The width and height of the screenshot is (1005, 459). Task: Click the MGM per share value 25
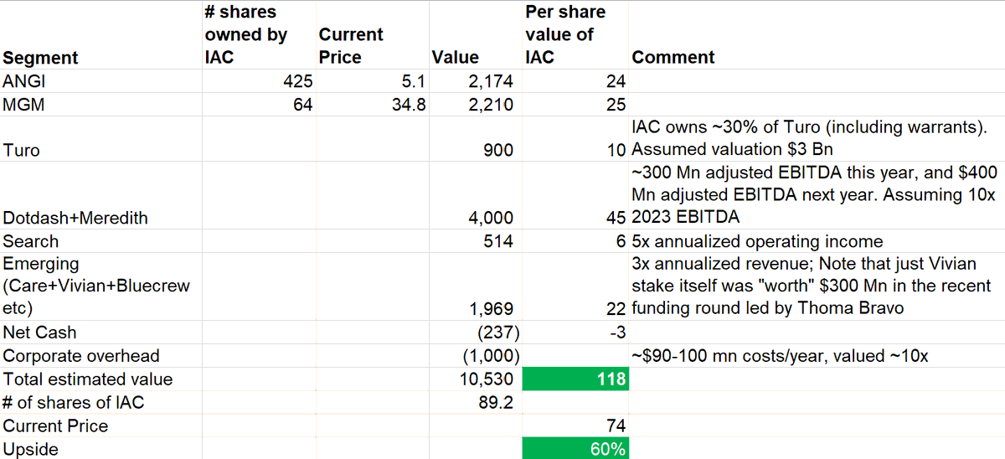[574, 105]
